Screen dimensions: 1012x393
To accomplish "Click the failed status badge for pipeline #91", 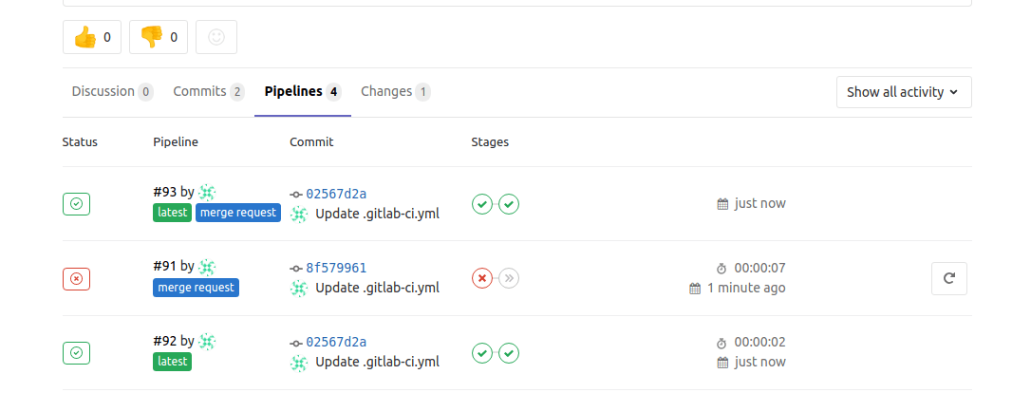I will [x=77, y=278].
